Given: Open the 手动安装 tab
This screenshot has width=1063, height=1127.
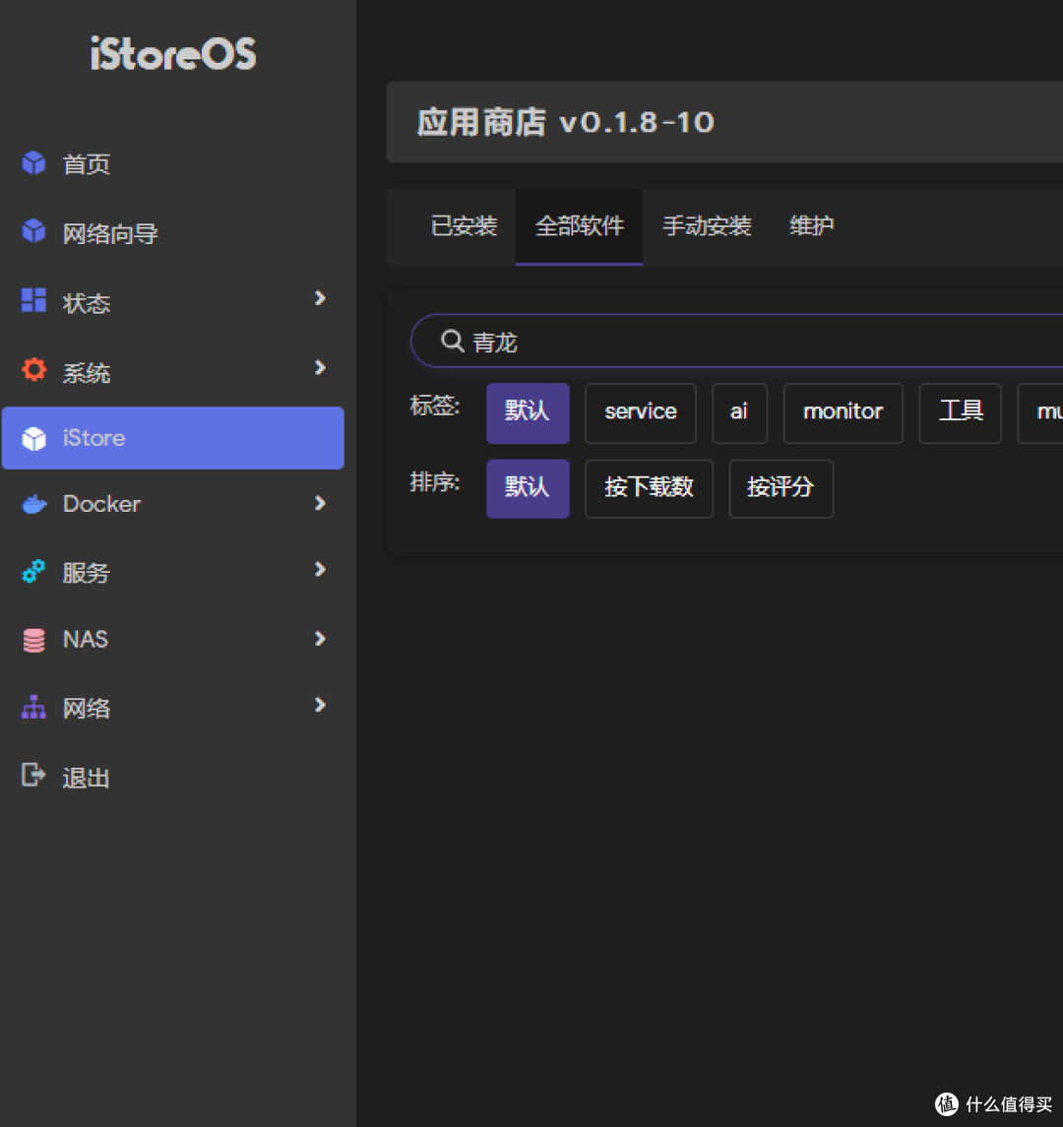Looking at the screenshot, I should coord(707,226).
